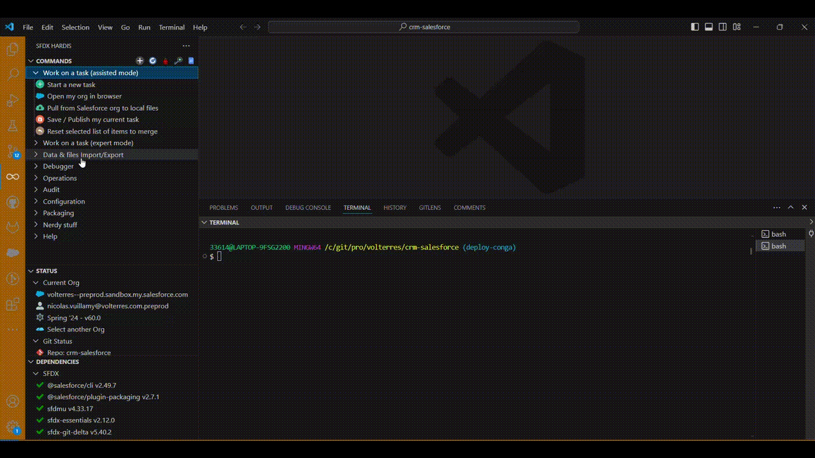Open Source Control with 12 badge

coord(13,151)
